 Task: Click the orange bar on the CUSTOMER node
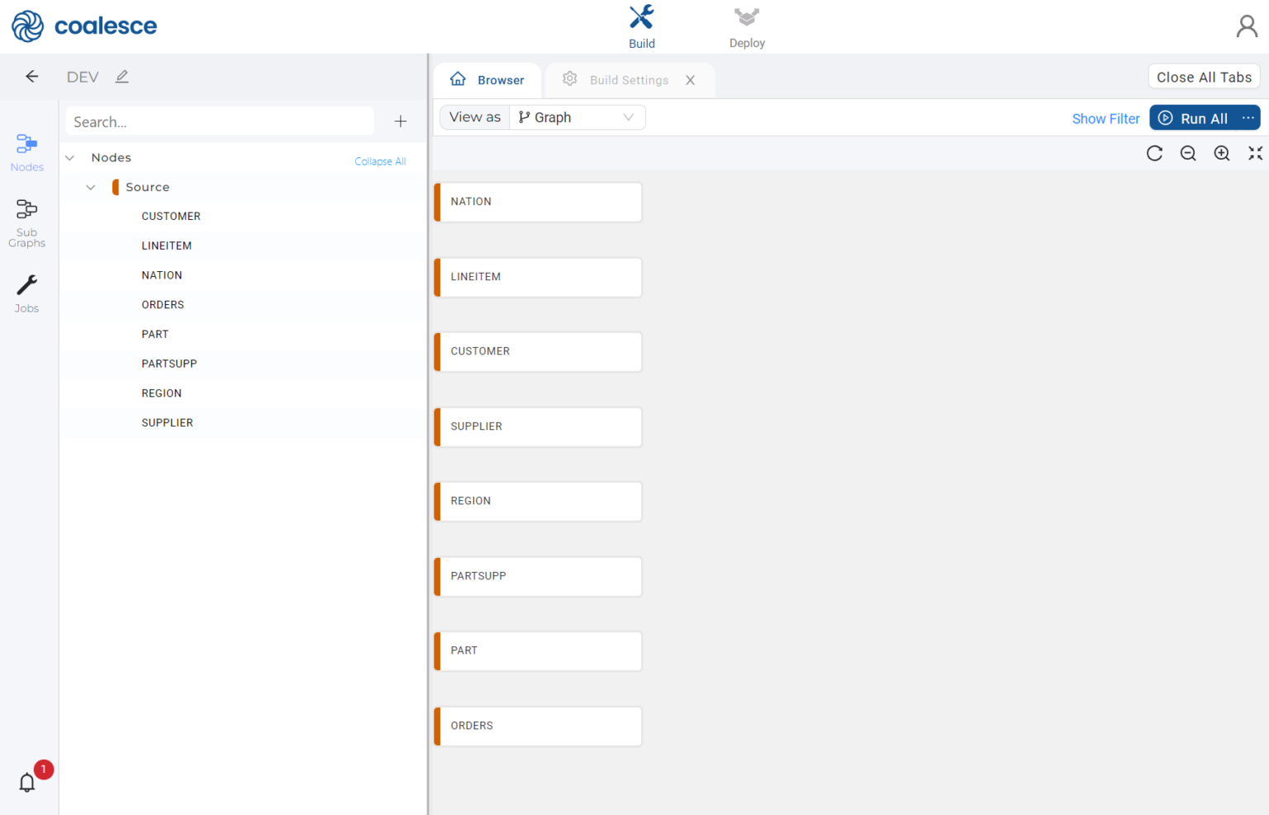(x=438, y=351)
